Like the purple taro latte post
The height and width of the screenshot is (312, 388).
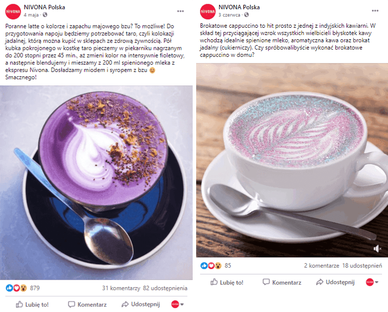pyautogui.click(x=32, y=304)
